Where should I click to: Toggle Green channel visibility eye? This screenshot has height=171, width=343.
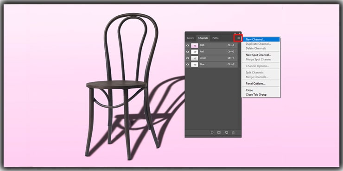tap(187, 58)
